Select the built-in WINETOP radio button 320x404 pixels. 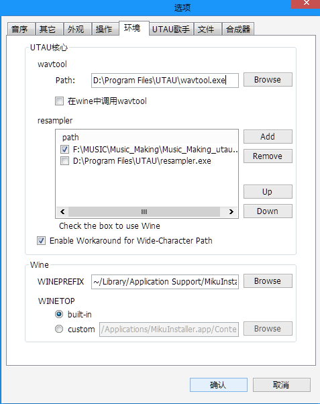[59, 314]
